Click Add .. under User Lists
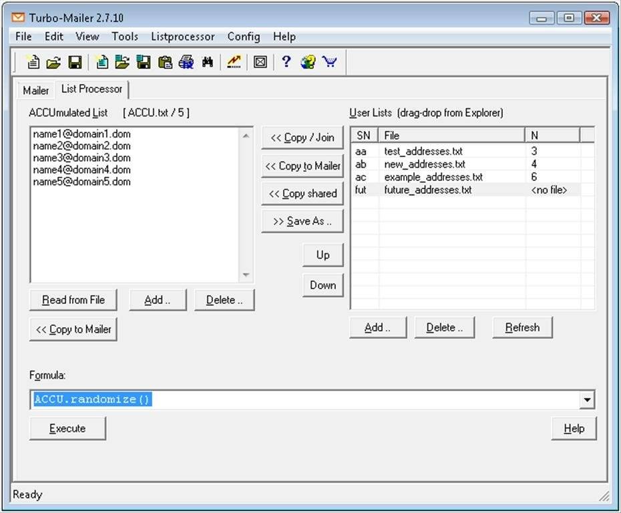This screenshot has width=621, height=513. coord(378,327)
